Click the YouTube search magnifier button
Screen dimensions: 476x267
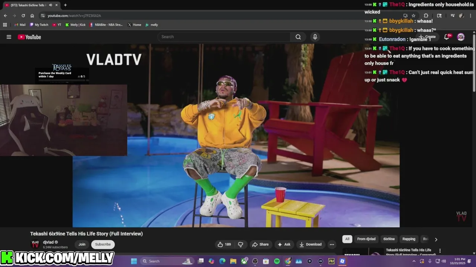(298, 37)
